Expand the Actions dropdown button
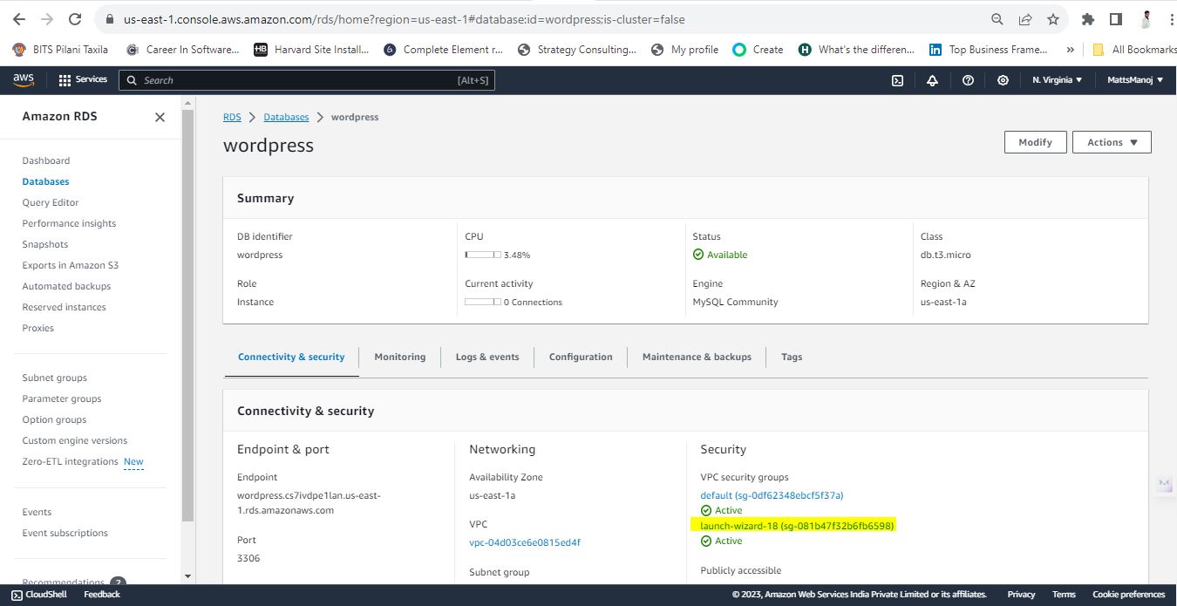Viewport: 1177px width, 606px height. pyautogui.click(x=1112, y=142)
